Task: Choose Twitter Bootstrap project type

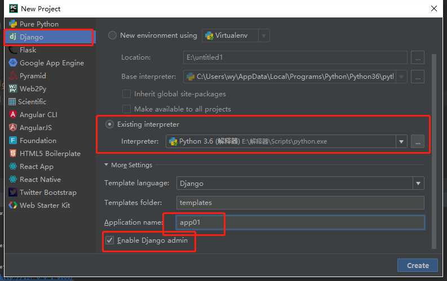Action: pyautogui.click(x=48, y=193)
